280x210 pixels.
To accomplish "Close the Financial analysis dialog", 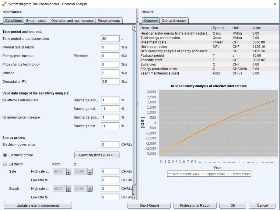I will (x=275, y=4).
